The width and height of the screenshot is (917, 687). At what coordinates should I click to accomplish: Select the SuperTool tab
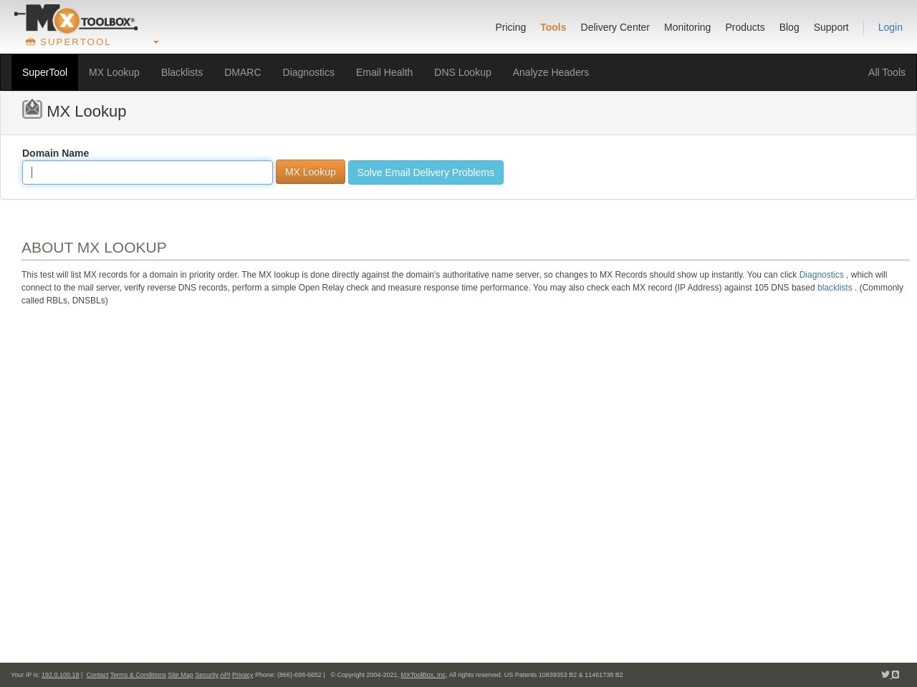44,72
